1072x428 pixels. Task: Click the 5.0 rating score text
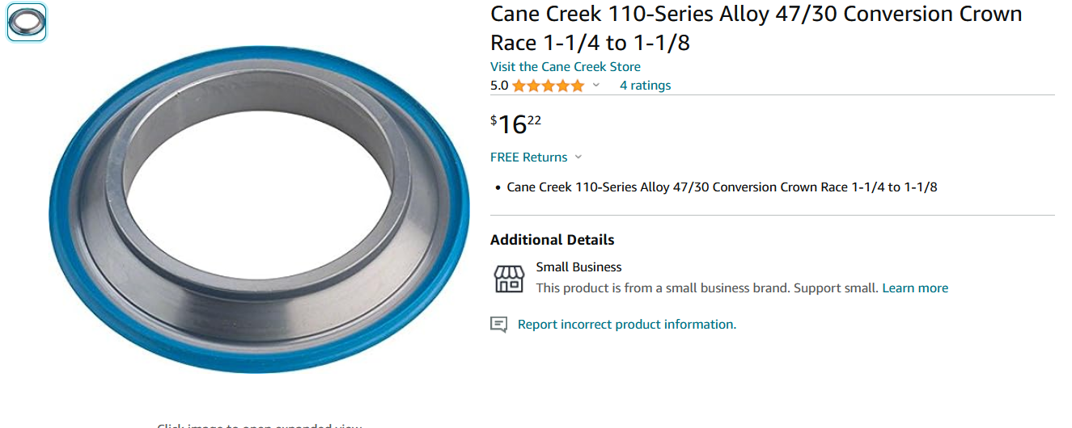pos(499,86)
